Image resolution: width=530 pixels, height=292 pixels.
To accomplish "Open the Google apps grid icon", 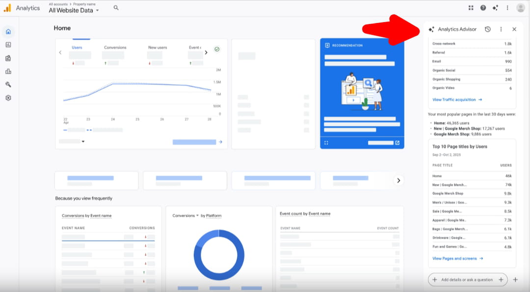I will (x=471, y=8).
